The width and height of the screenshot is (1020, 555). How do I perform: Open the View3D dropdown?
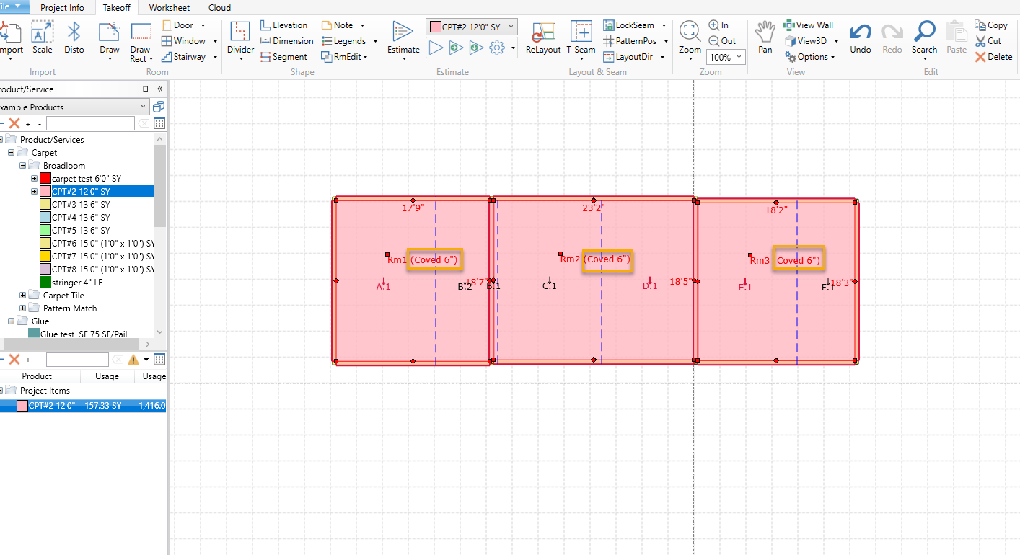[x=835, y=41]
